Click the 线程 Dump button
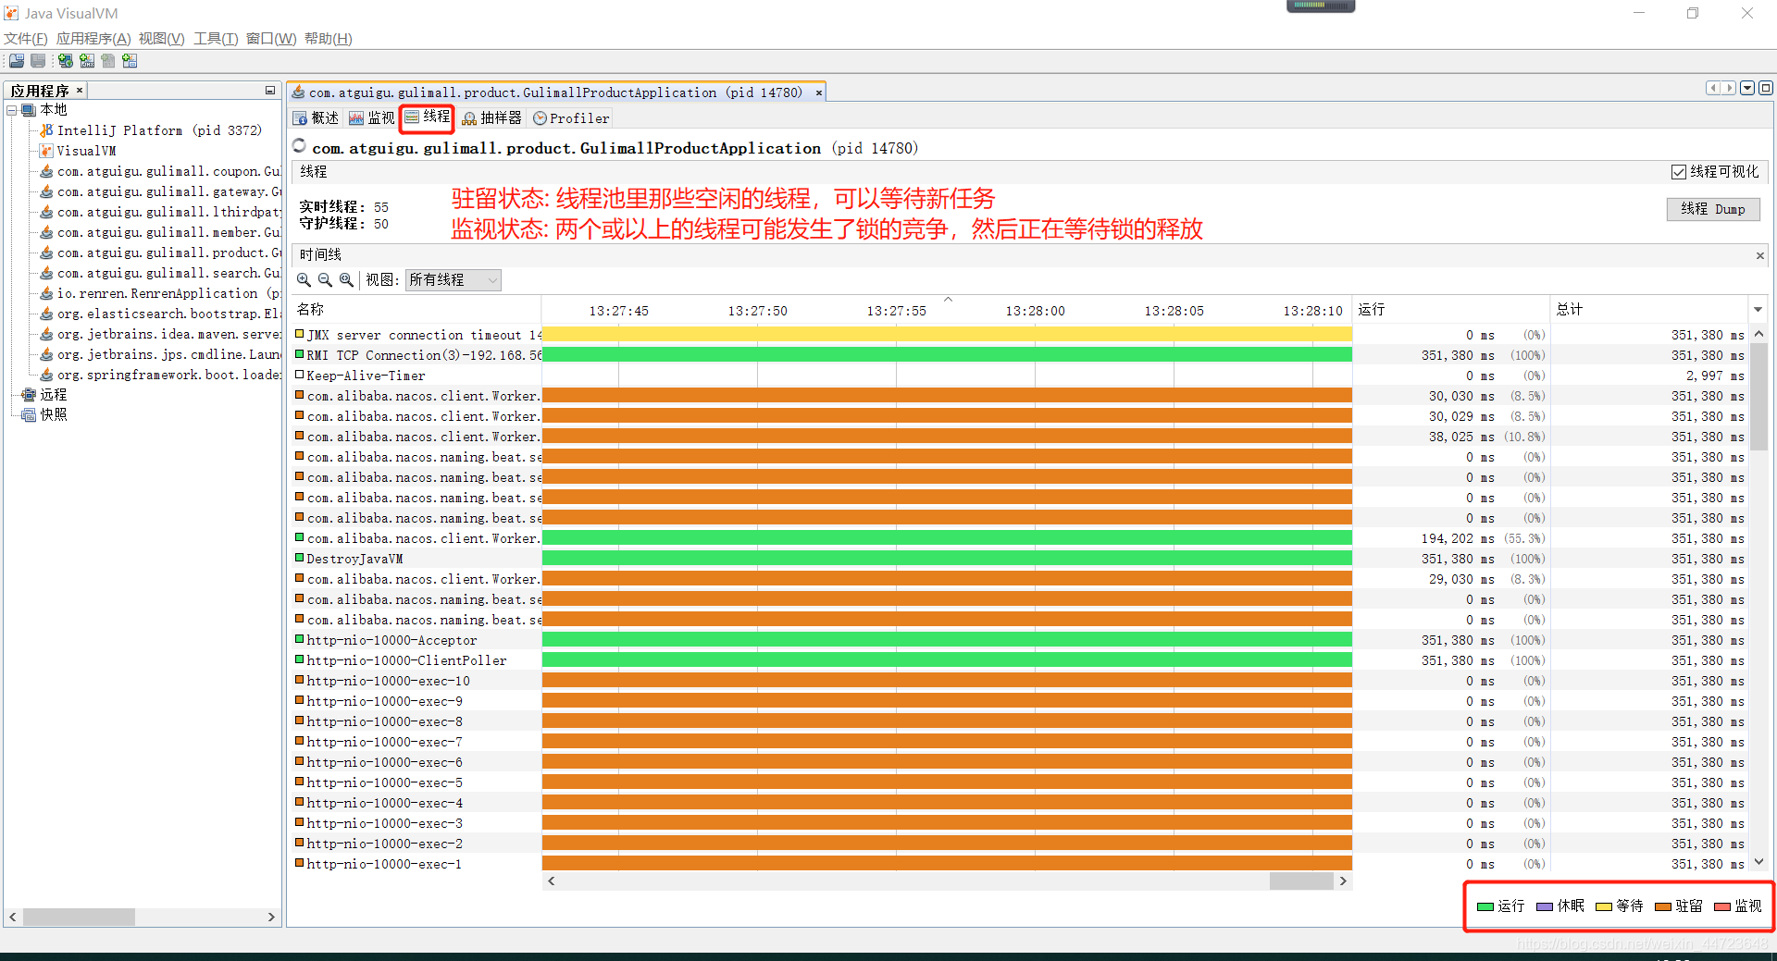The image size is (1777, 961). click(x=1713, y=209)
